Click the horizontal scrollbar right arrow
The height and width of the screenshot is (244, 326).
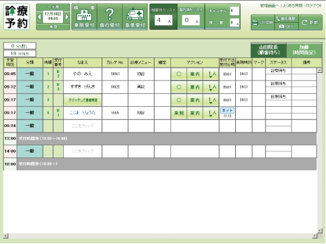pos(314,236)
